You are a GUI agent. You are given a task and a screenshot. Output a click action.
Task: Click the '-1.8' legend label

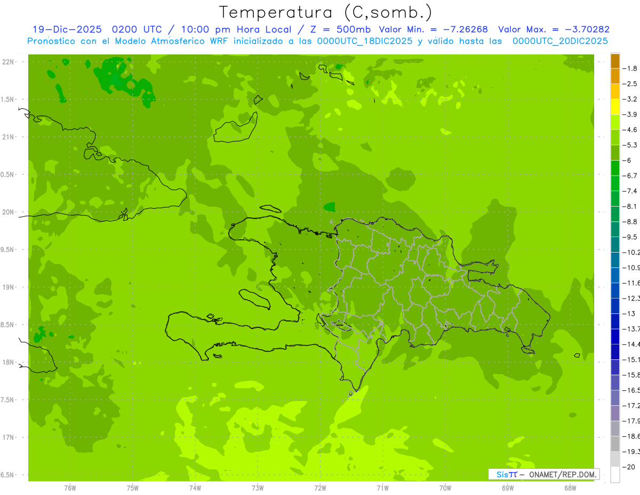click(x=630, y=68)
